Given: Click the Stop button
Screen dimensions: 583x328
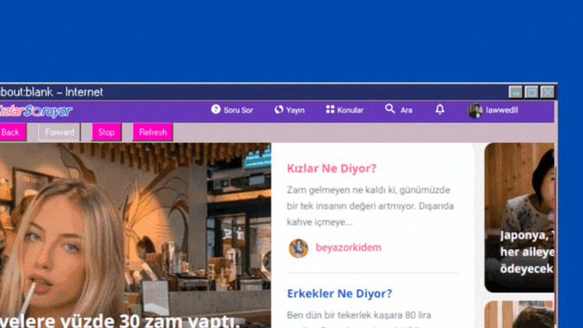Looking at the screenshot, I should click(107, 132).
